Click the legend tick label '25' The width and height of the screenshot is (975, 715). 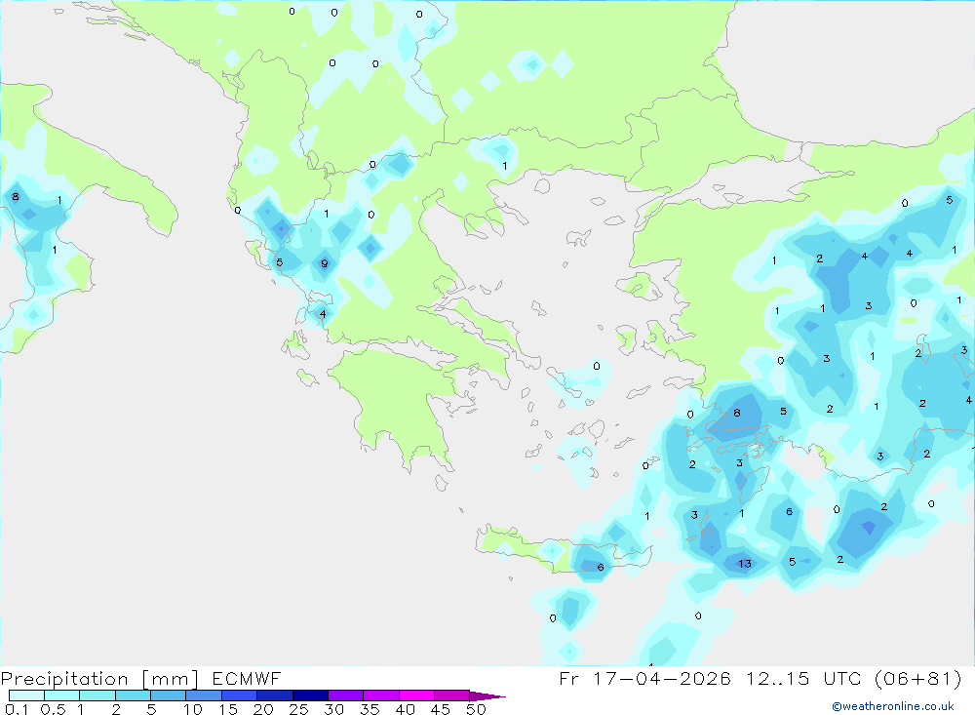[299, 709]
